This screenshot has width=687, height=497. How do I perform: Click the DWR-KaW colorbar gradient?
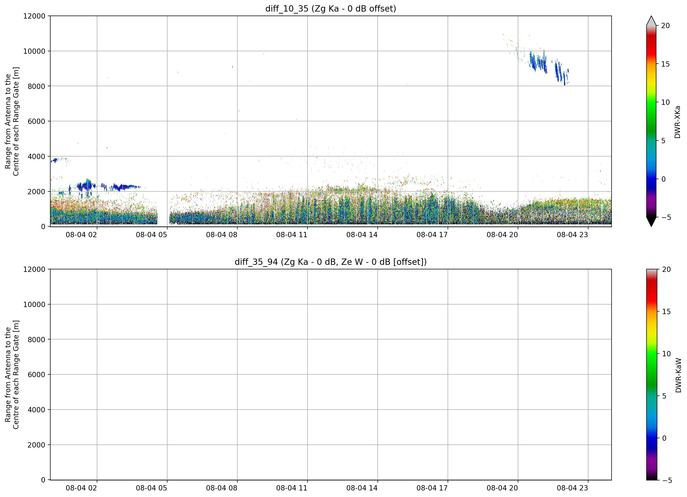point(652,374)
